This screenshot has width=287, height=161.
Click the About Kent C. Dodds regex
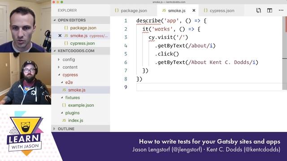222,62
